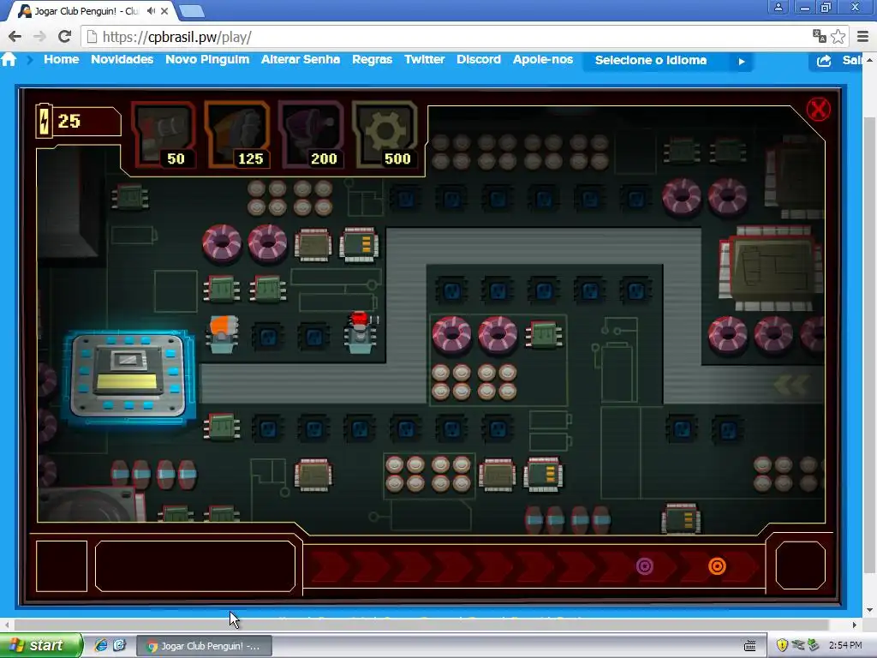Click the blue mainframe computer base

(128, 375)
